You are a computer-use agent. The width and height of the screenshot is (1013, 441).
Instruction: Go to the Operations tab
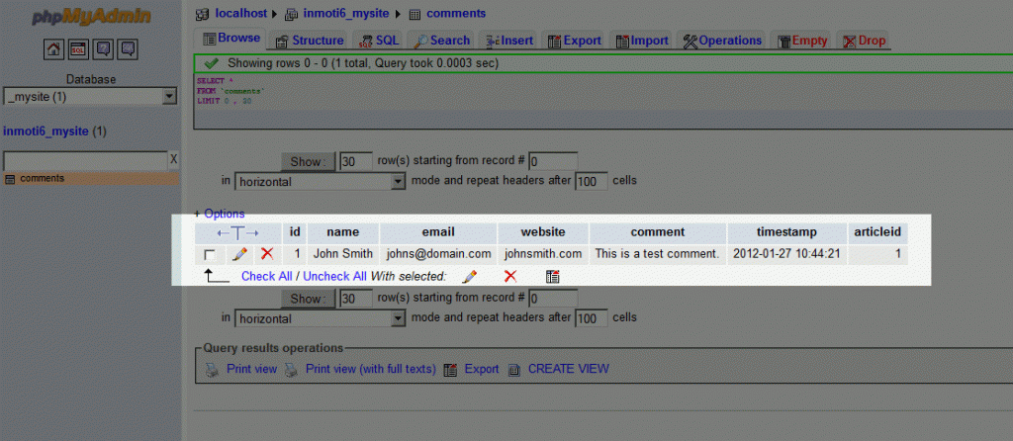[x=722, y=41]
